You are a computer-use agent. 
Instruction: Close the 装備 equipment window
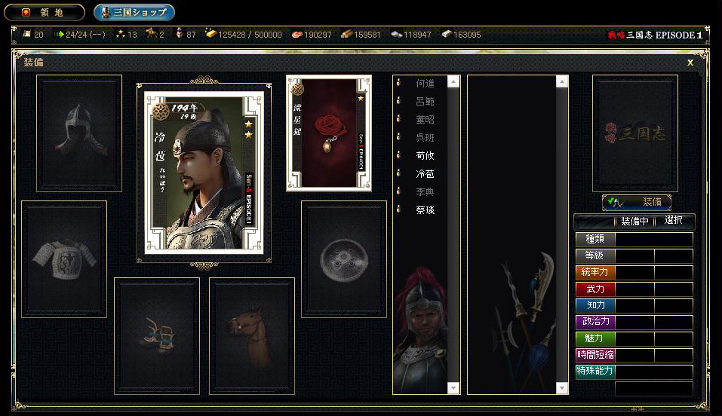[690, 63]
